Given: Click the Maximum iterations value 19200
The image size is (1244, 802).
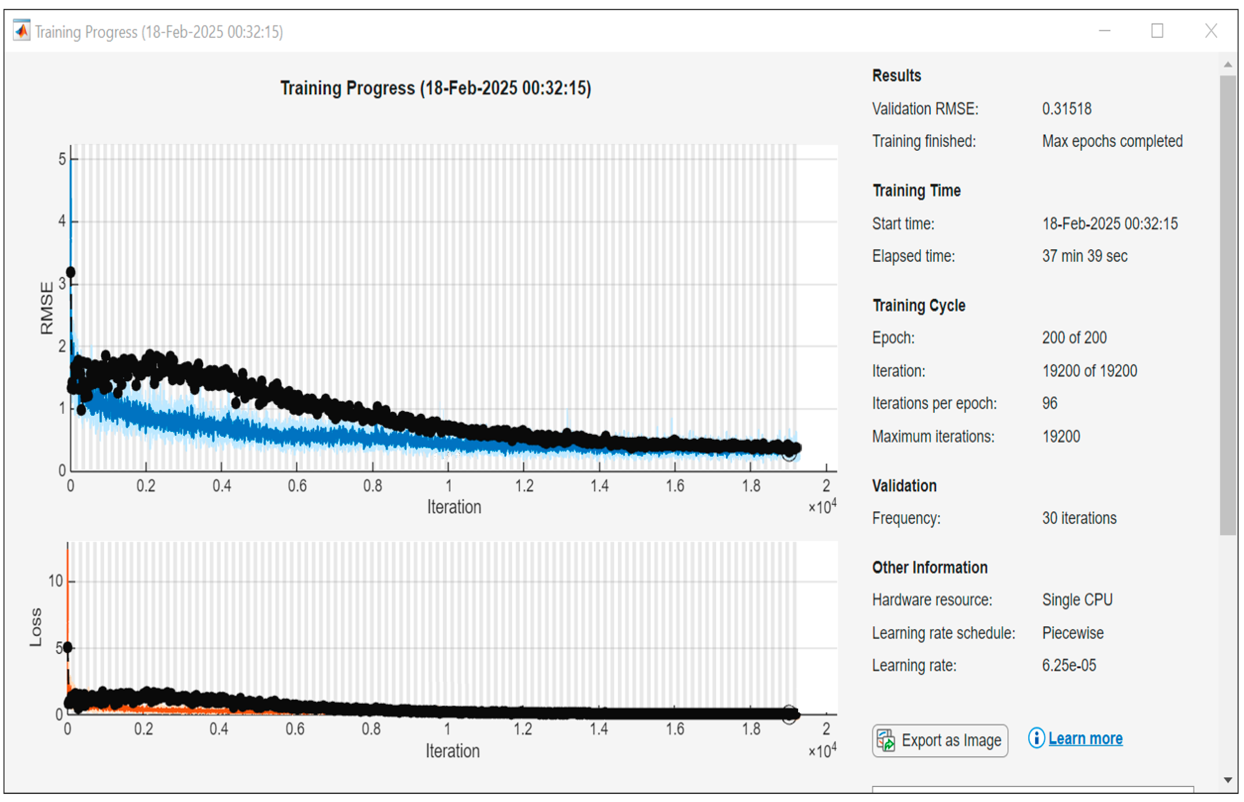Looking at the screenshot, I should click(1061, 436).
